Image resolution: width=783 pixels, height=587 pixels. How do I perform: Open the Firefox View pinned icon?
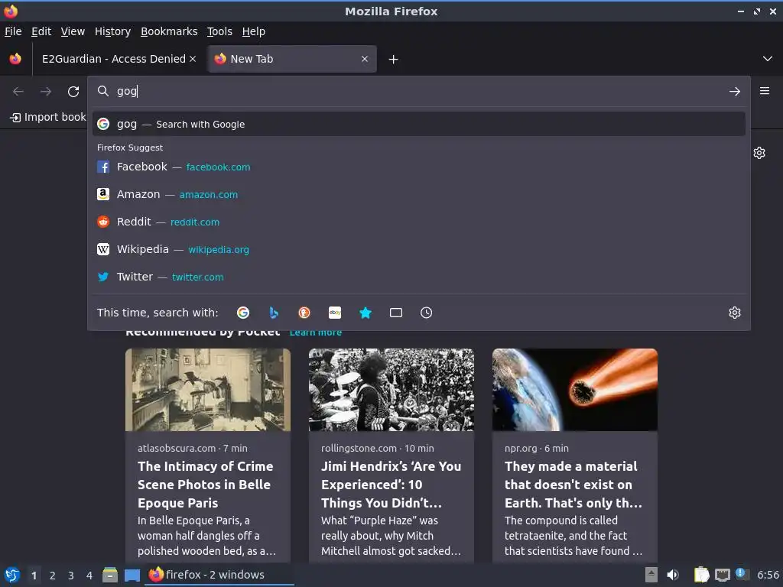click(x=15, y=59)
